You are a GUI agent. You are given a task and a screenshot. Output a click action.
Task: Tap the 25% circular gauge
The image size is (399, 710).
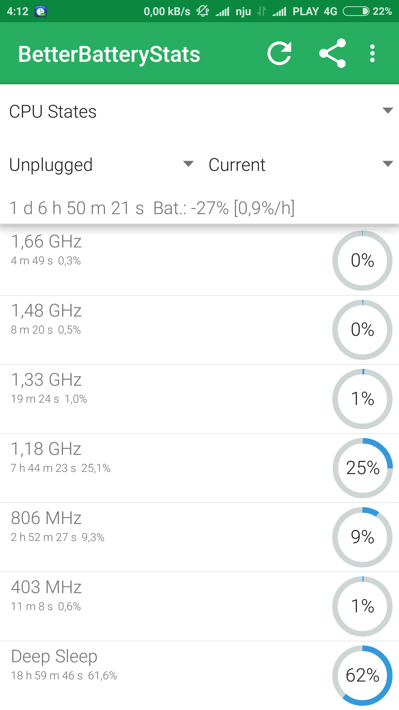tap(362, 468)
